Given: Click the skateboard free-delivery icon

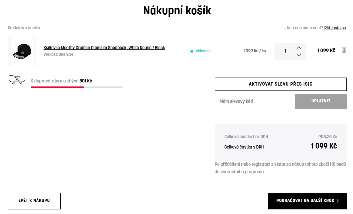Looking at the screenshot, I should point(16,80).
